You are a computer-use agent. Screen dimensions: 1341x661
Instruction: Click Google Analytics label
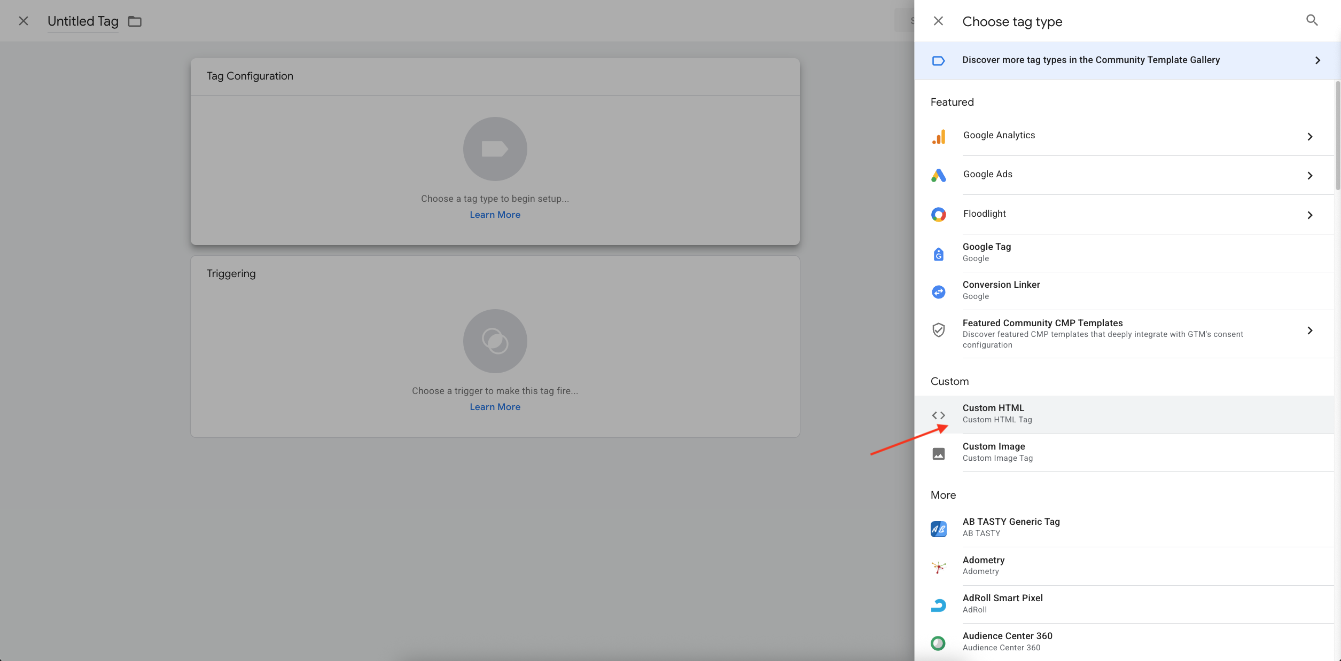click(x=999, y=135)
